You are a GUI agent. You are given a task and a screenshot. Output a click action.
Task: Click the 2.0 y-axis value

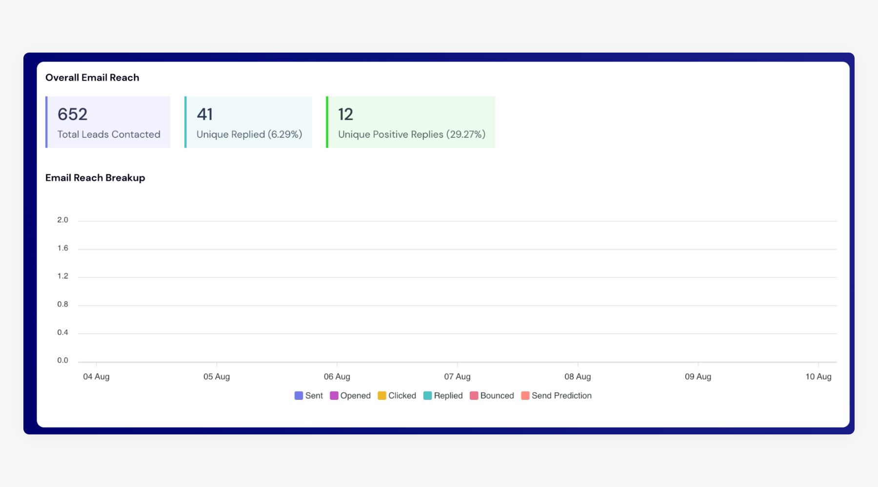[62, 220]
